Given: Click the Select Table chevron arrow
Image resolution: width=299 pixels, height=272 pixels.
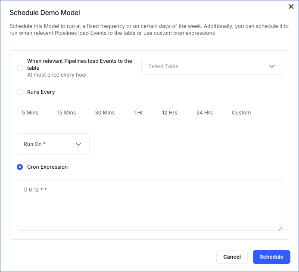Looking at the screenshot, I should click(272, 66).
